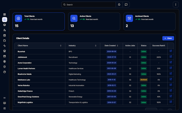Click the Status column header
This screenshot has width=182, height=113.
pos(144,45)
